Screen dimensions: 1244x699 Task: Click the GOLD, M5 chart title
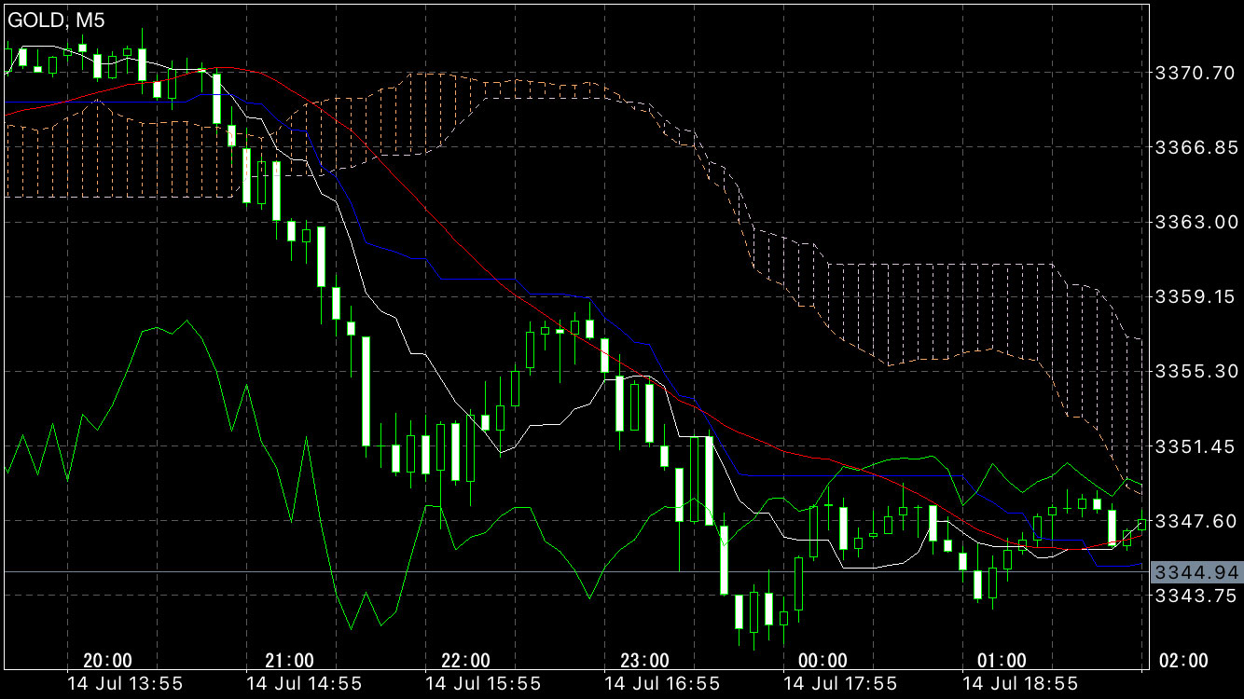pyautogui.click(x=55, y=21)
